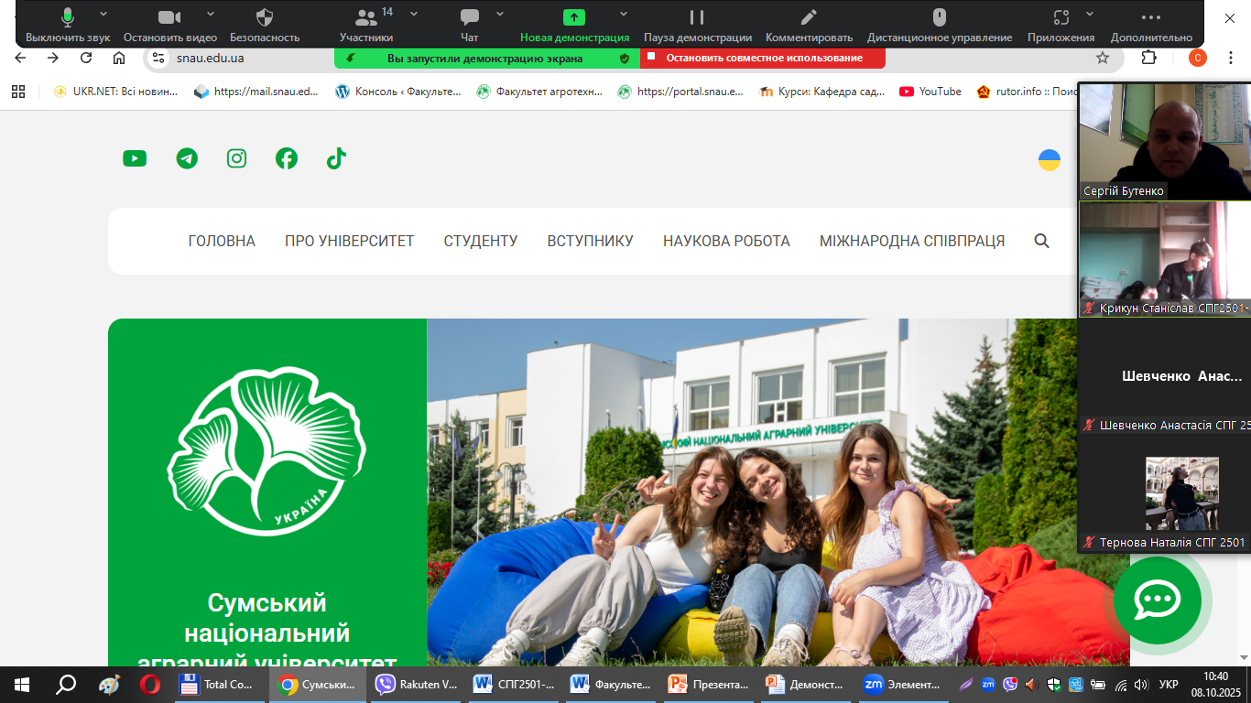Stop video in Zoom toolbar
Image resolution: width=1251 pixels, height=703 pixels.
pyautogui.click(x=169, y=23)
